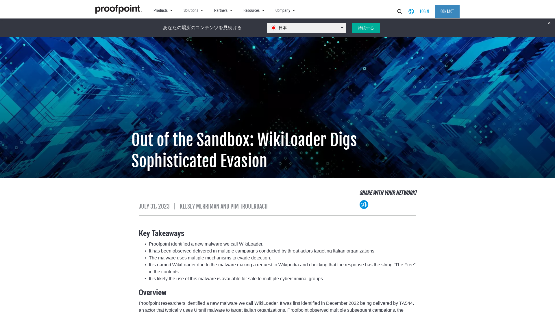The height and width of the screenshot is (312, 555).
Task: Expand the Resources dropdown menu
Action: point(253,10)
